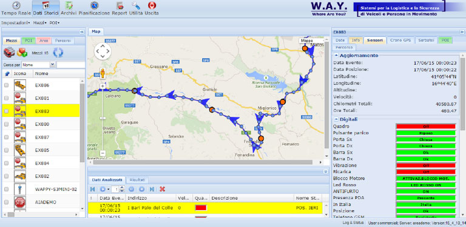Open the Risultati tab
The image size is (466, 227).
(x=137, y=180)
